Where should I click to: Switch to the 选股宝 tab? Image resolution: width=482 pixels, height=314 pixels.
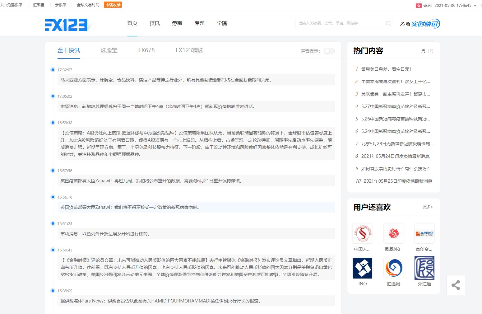pos(109,50)
